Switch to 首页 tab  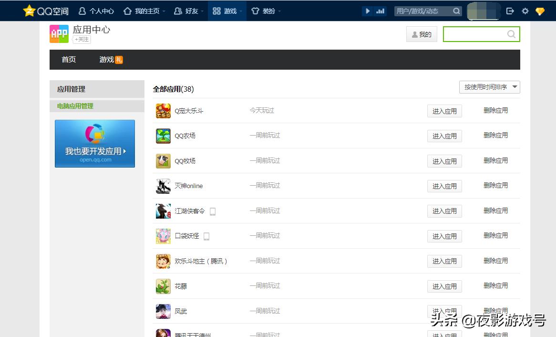69,59
